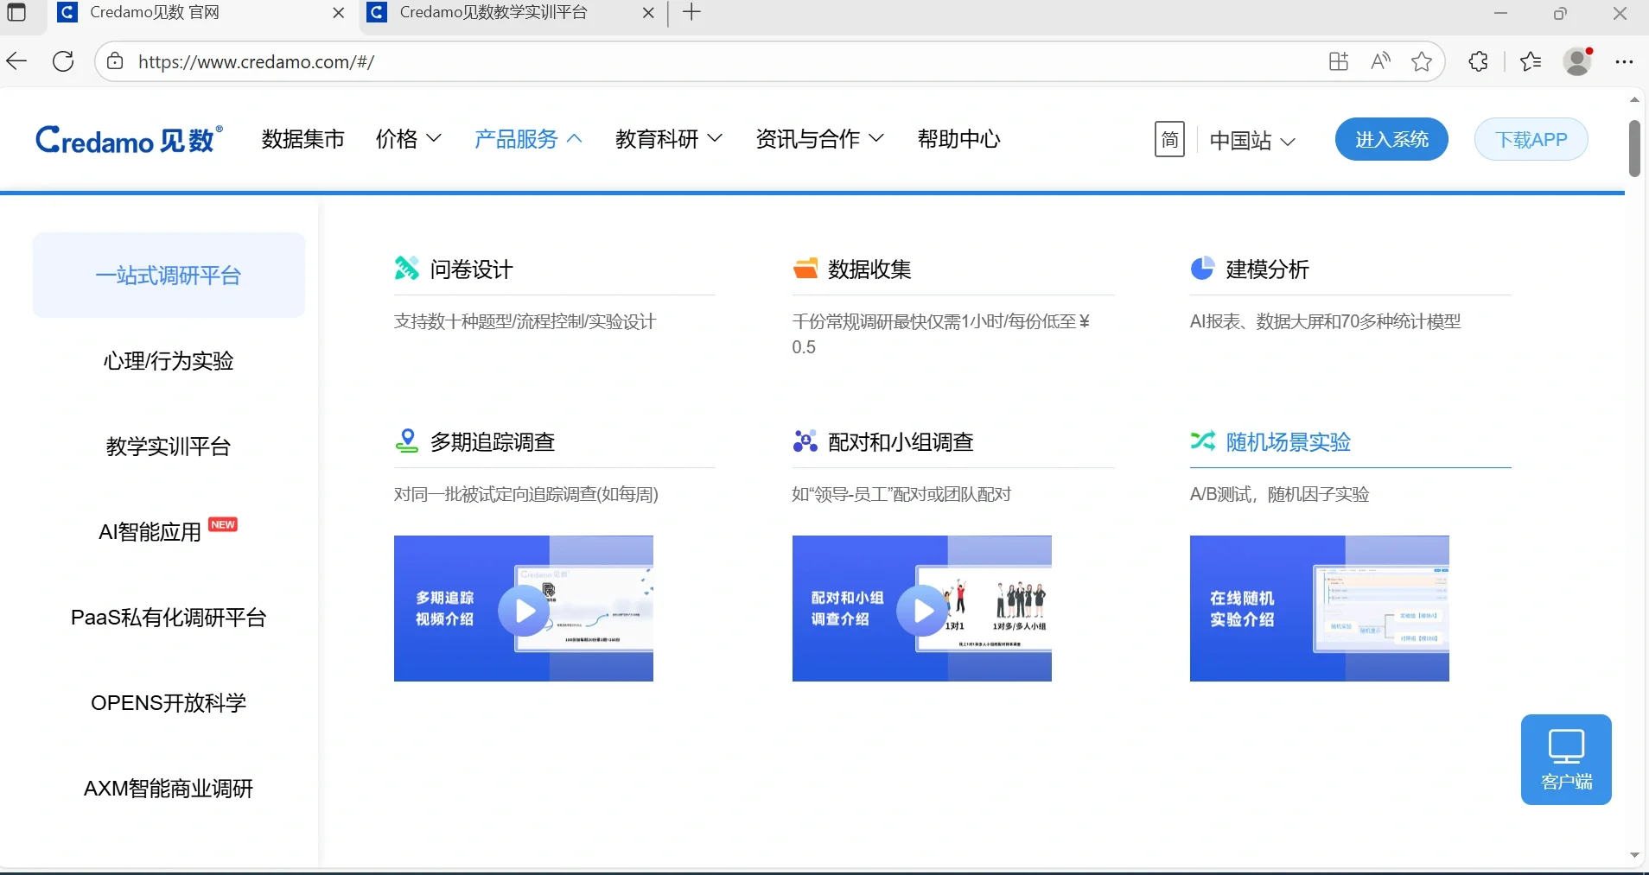The height and width of the screenshot is (875, 1649).
Task: Click the 随机场景实验 shuffle icon
Action: pyautogui.click(x=1202, y=441)
